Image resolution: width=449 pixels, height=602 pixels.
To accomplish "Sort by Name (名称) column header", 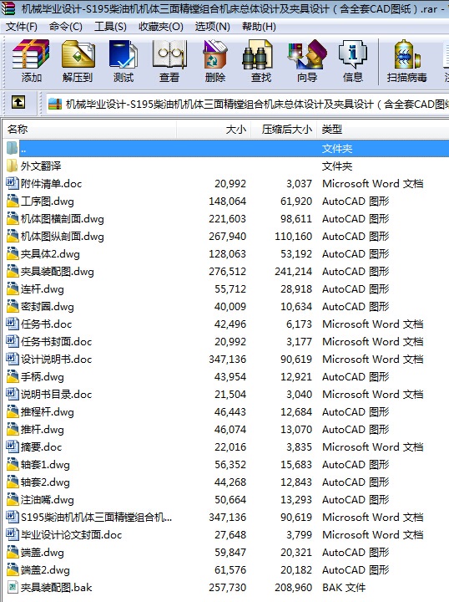I will tap(89, 129).
